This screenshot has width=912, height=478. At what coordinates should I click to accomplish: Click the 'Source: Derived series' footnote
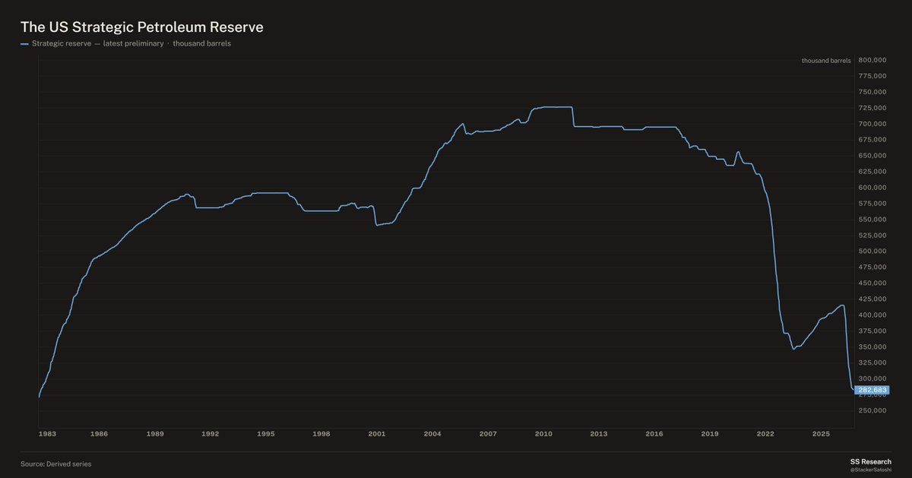(56, 464)
